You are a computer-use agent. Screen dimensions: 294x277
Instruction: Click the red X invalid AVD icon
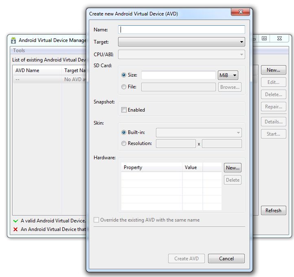tap(15, 229)
